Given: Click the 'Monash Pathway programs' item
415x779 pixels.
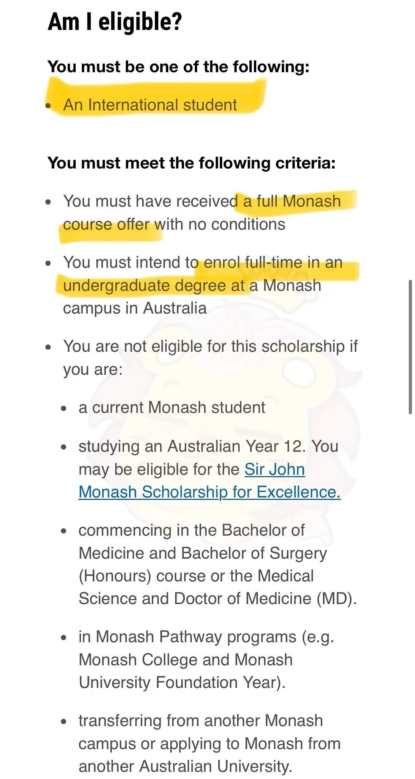Looking at the screenshot, I should click(x=206, y=660).
